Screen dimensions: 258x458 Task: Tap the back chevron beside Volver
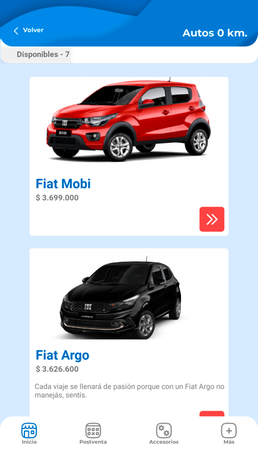16,31
